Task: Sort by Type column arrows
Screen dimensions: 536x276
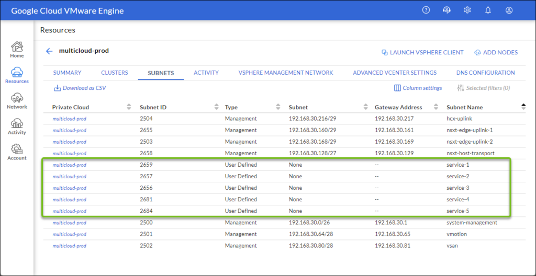Action: coord(278,107)
